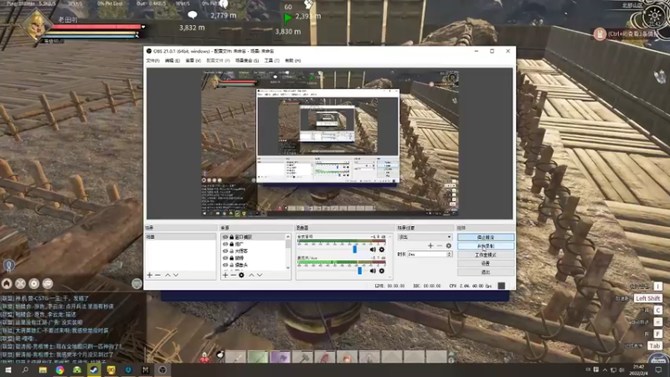Viewport: 670px width, 377px height.
Task: Remove the selected source with the minus icon
Action: [x=234, y=275]
